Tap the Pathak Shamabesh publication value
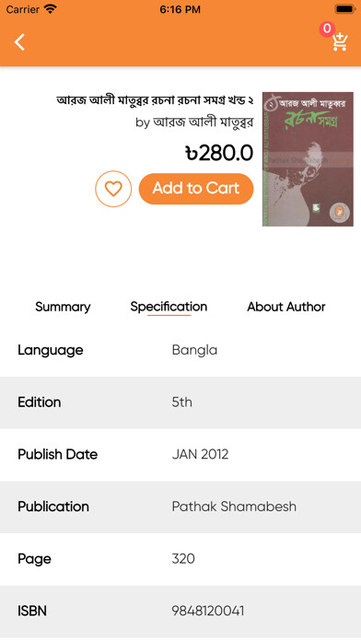 click(x=234, y=507)
